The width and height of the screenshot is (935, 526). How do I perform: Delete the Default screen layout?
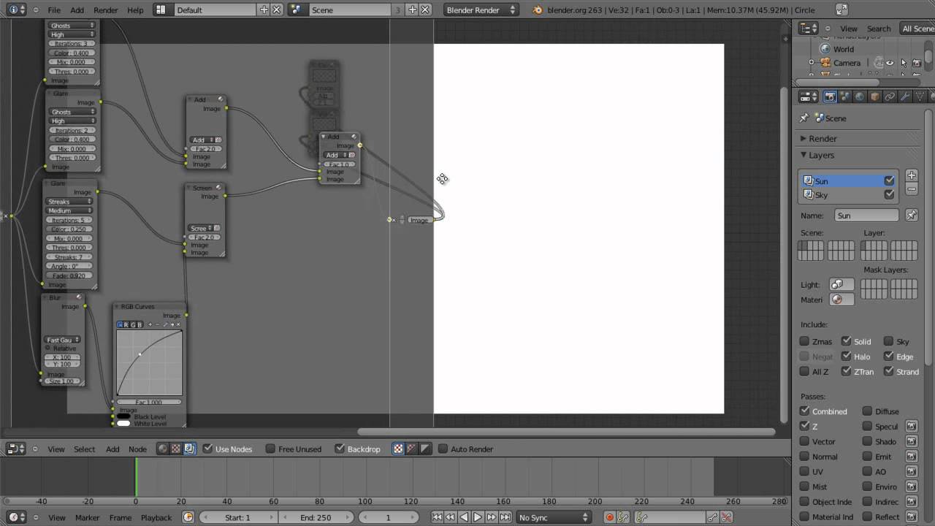(x=277, y=9)
